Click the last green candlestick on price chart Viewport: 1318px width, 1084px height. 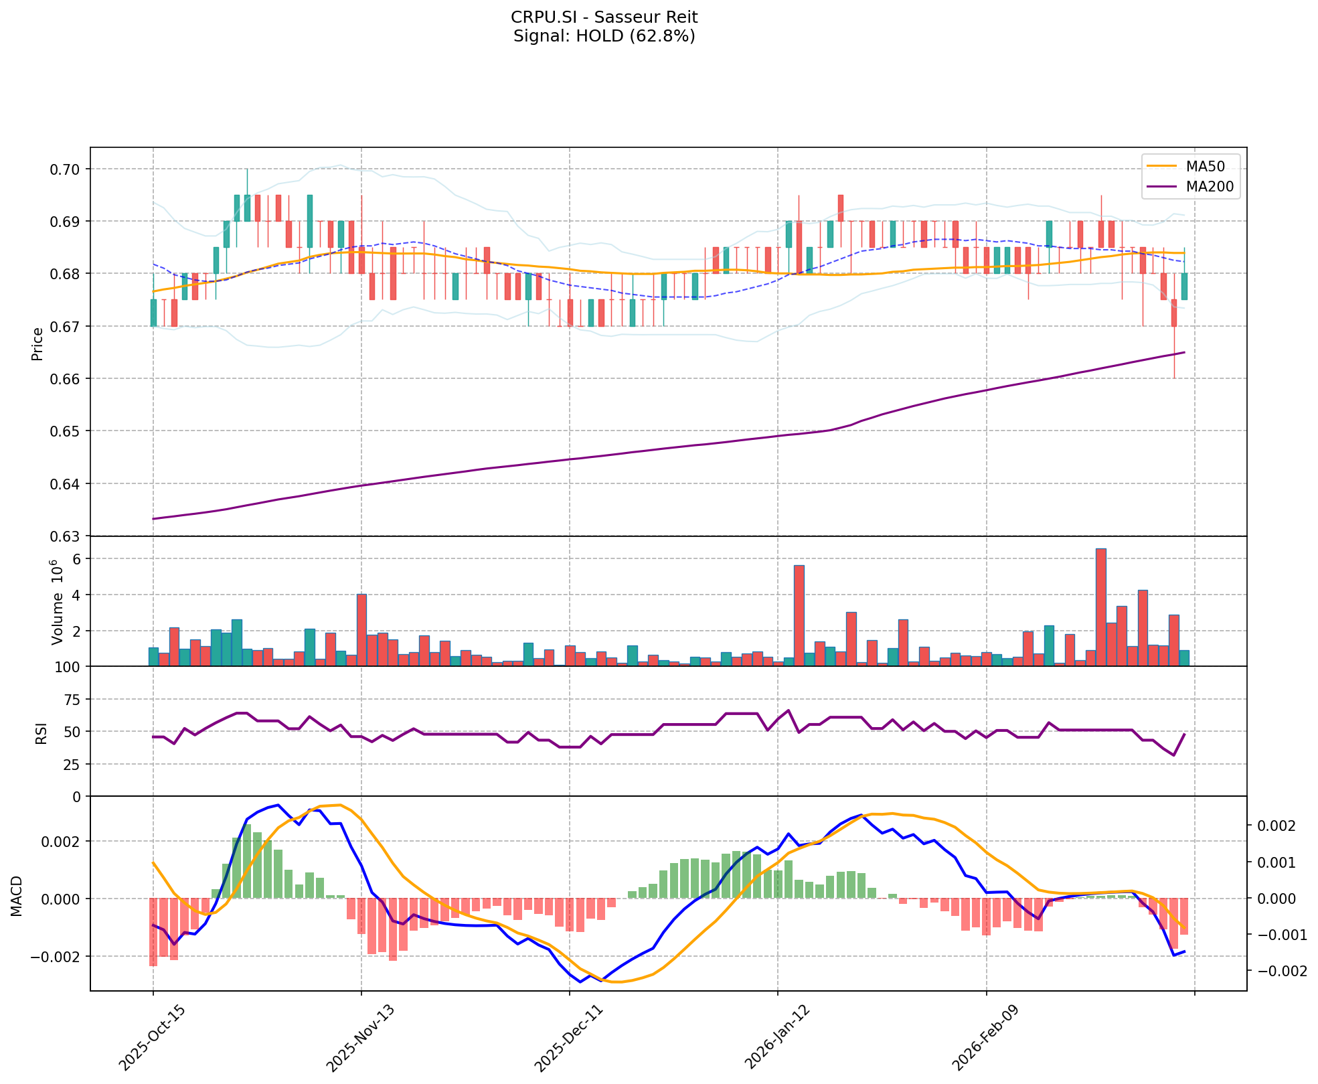click(x=1184, y=286)
